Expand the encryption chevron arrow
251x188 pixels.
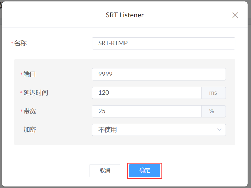pyautogui.click(x=219, y=129)
